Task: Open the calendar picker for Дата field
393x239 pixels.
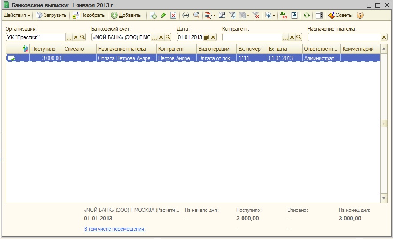Action: coord(207,37)
